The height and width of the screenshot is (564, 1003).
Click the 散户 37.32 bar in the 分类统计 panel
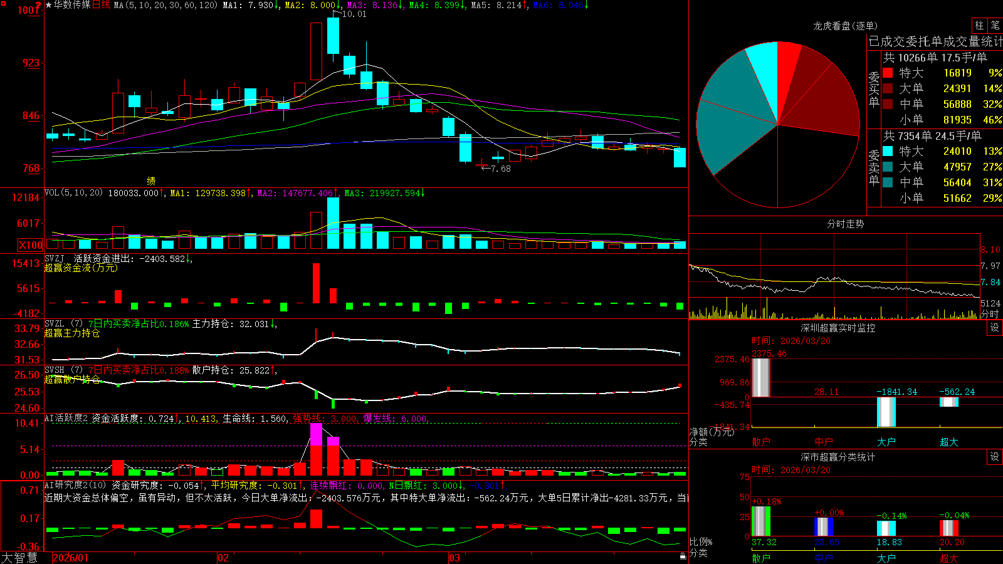click(x=761, y=521)
